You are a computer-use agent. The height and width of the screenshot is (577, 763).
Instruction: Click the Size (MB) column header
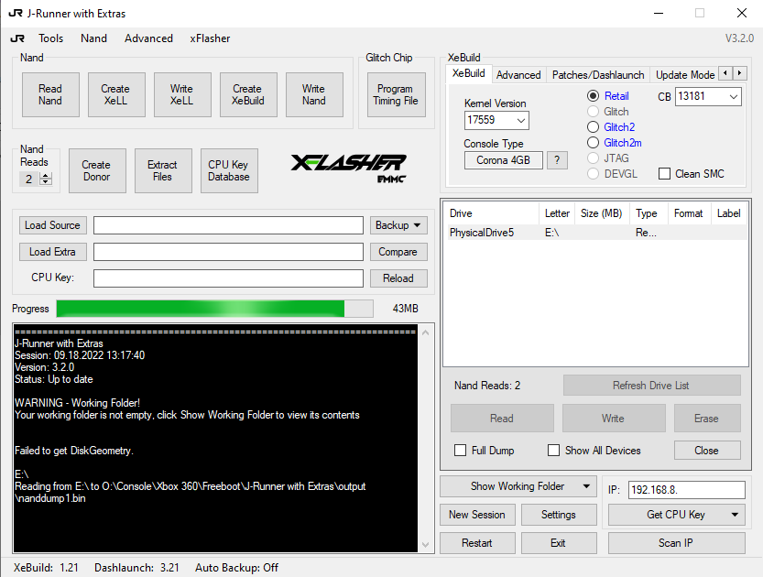(x=603, y=213)
